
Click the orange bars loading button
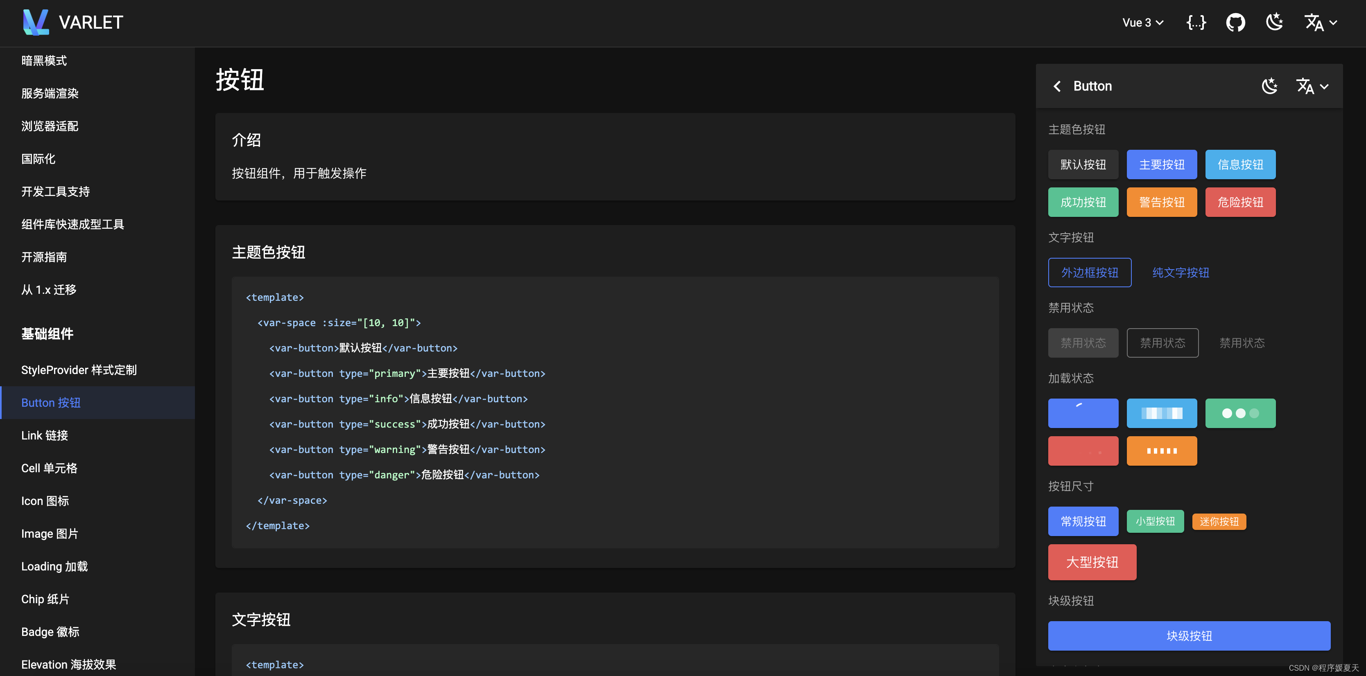tap(1161, 451)
